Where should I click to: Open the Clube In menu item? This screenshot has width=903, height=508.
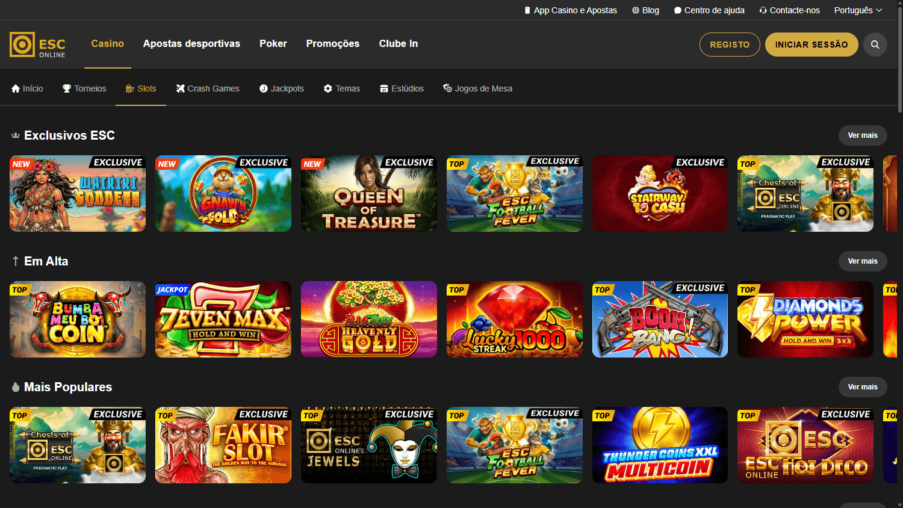[x=399, y=43]
